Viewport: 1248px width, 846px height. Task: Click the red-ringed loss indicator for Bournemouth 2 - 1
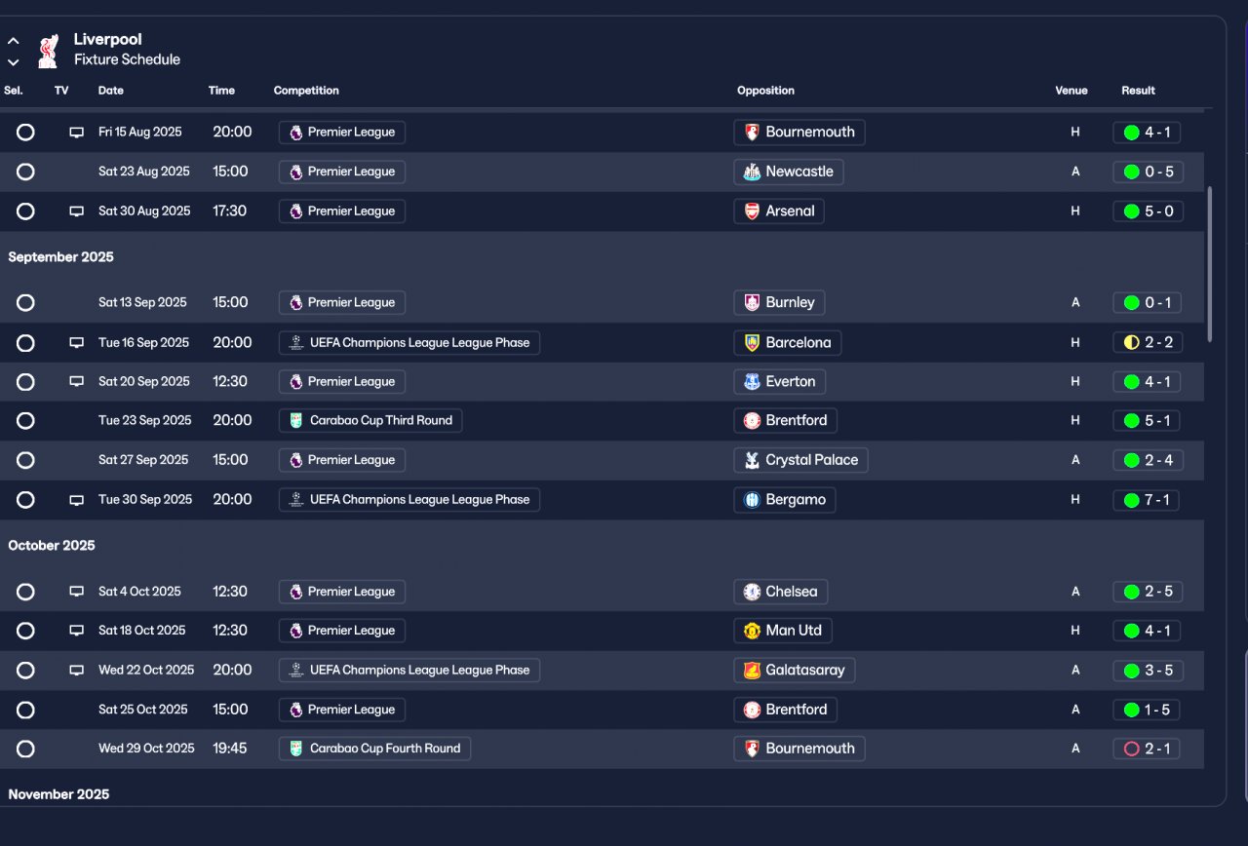pos(1131,750)
